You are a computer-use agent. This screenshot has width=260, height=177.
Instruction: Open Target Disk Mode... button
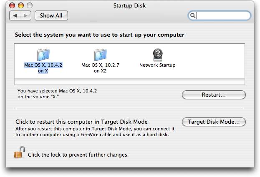click(214, 122)
